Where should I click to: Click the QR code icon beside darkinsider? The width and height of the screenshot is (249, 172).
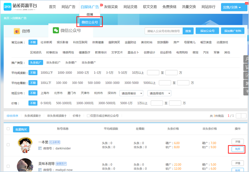(40, 148)
